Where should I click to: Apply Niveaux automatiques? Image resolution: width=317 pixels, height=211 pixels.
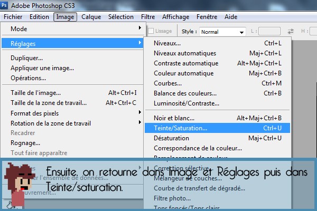coord(217,53)
